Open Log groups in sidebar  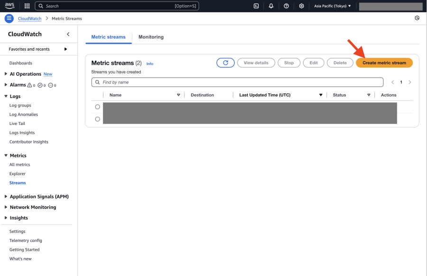20,106
